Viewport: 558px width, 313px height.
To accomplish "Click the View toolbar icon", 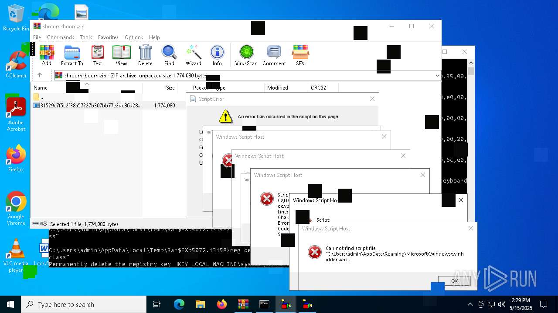I will pyautogui.click(x=121, y=55).
